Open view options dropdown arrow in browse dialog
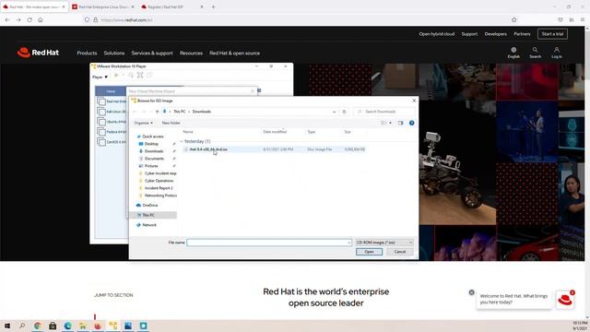The image size is (590, 332). (390, 123)
